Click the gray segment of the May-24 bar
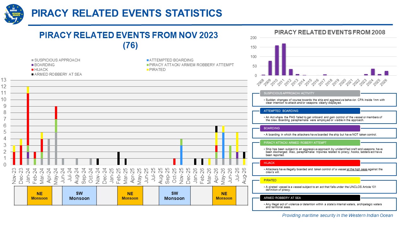Image resolution: width=404 pixels, height=227 pixels. (56, 148)
